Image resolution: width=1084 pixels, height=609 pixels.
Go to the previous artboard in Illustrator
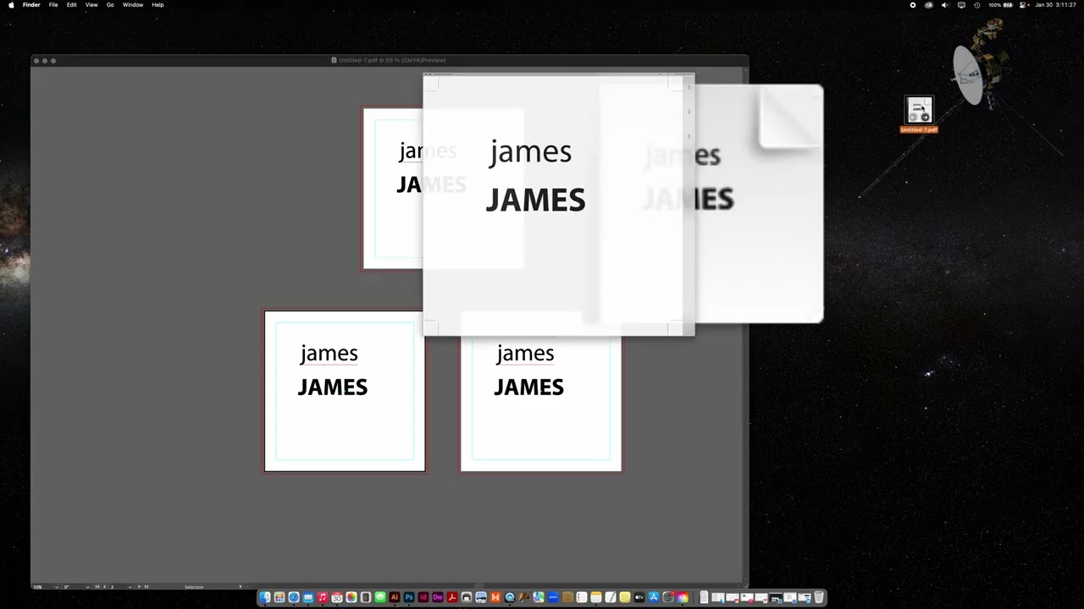pyautogui.click(x=104, y=586)
